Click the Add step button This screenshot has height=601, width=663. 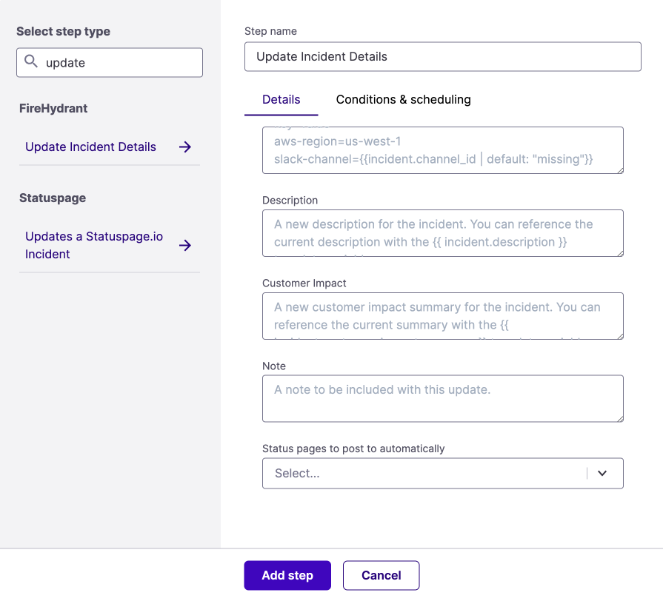[x=287, y=575]
